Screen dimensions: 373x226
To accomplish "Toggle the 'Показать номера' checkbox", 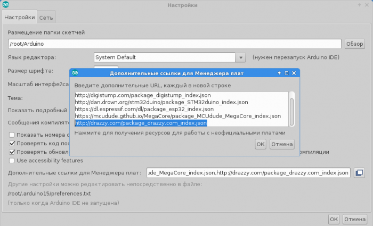I will coord(12,135).
